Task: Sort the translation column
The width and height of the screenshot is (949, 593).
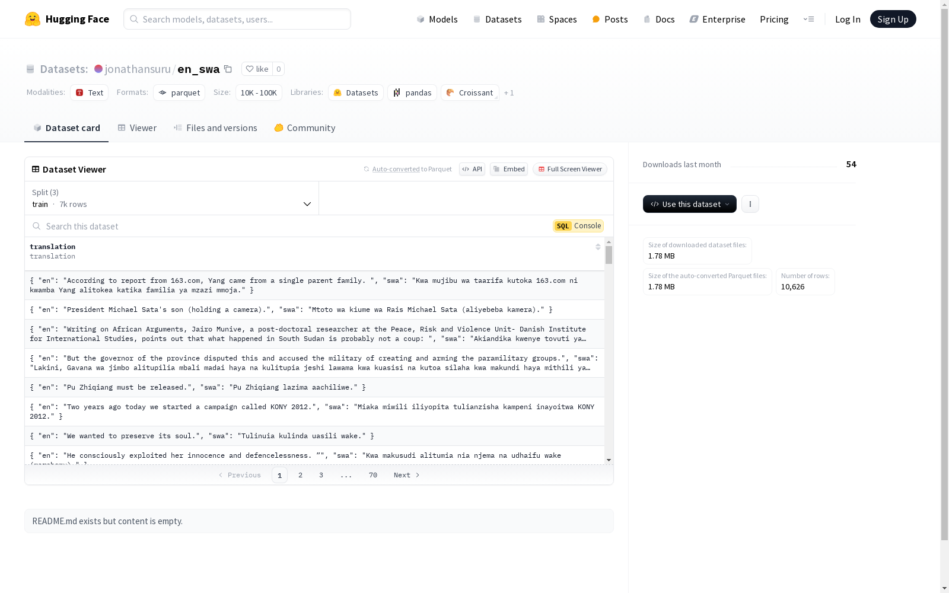Action: click(598, 247)
